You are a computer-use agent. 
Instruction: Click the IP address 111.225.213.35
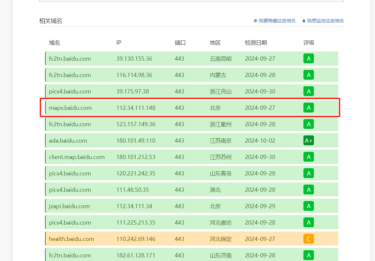point(136,223)
